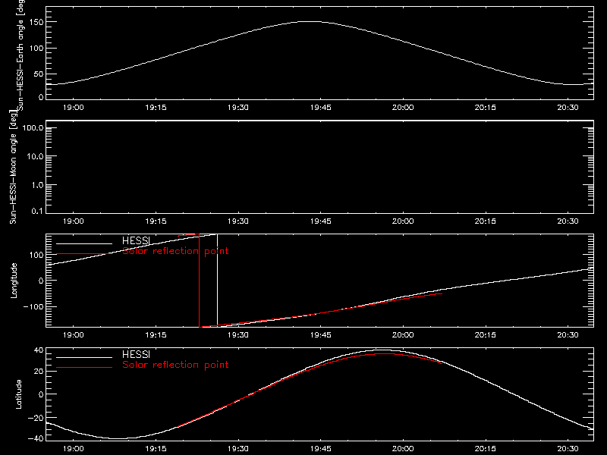Click the 50 tick on Earth angle axis
The height and width of the screenshot is (455, 607).
[39, 74]
